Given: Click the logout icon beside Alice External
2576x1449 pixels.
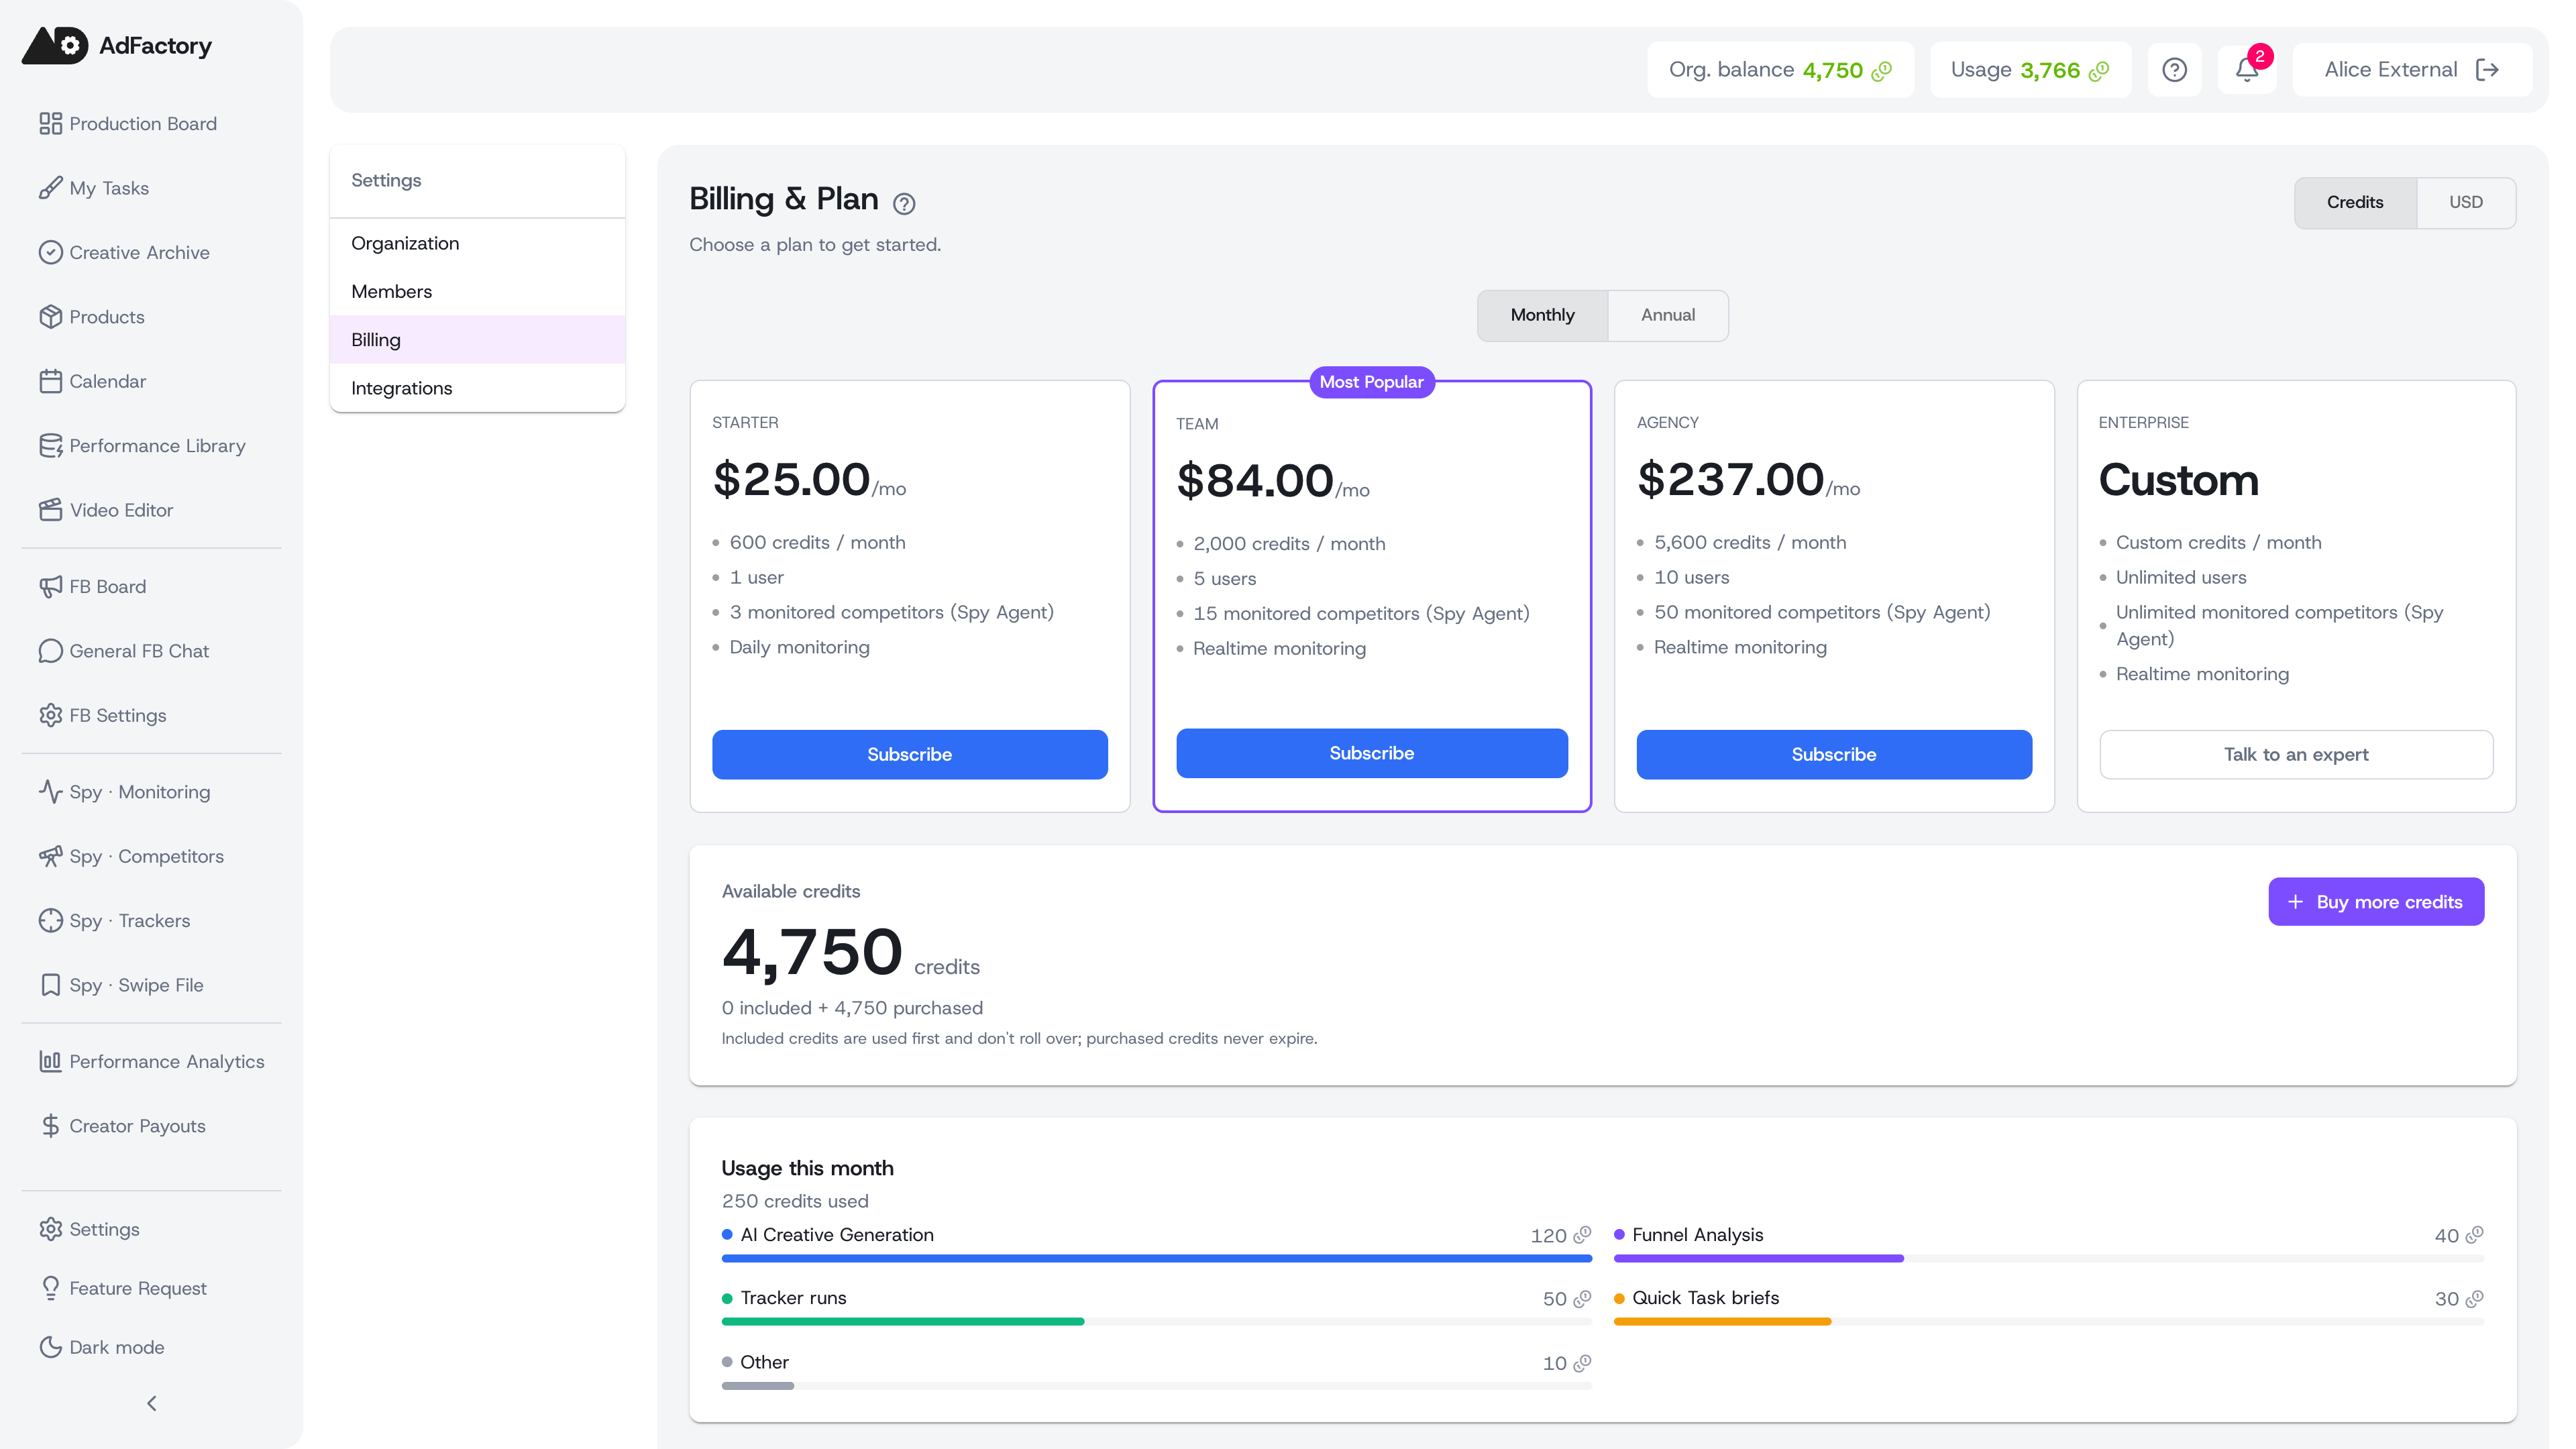Looking at the screenshot, I should pos(2487,69).
